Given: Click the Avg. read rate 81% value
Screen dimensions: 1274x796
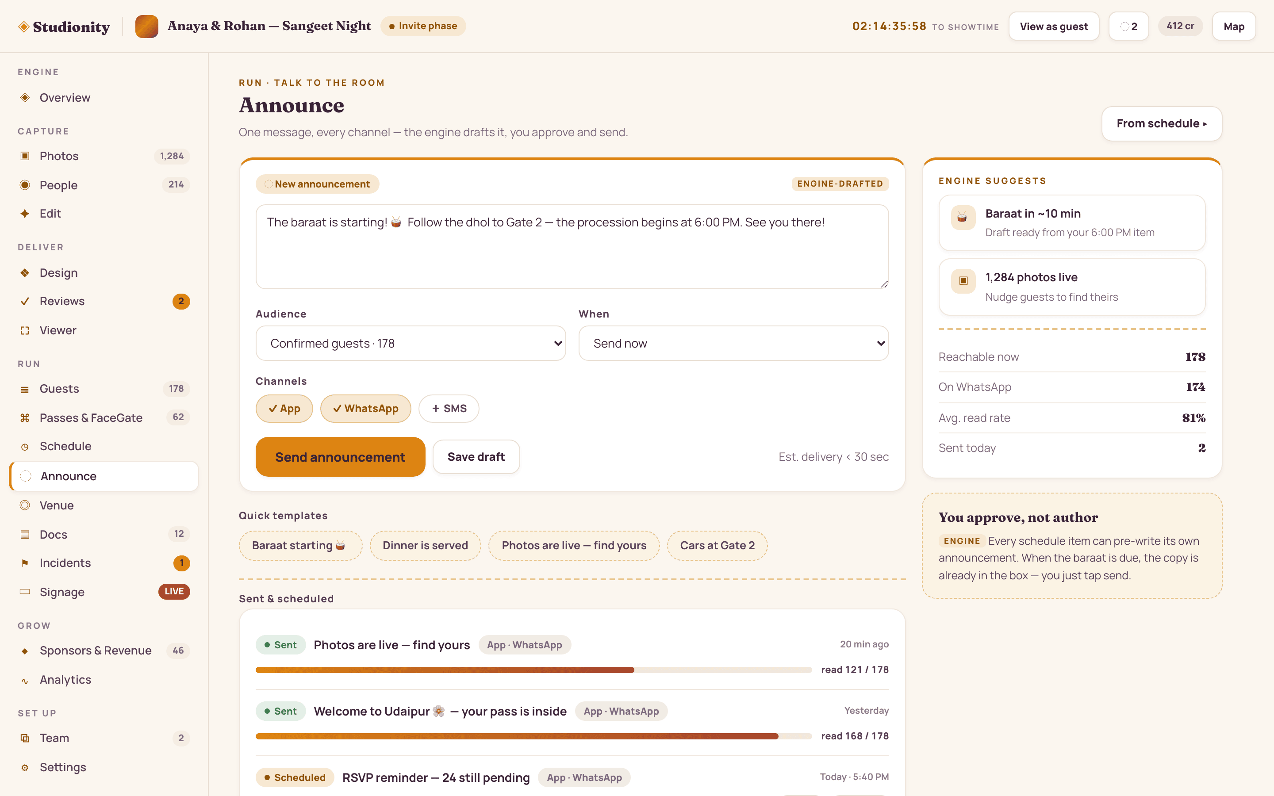Looking at the screenshot, I should tap(1193, 418).
